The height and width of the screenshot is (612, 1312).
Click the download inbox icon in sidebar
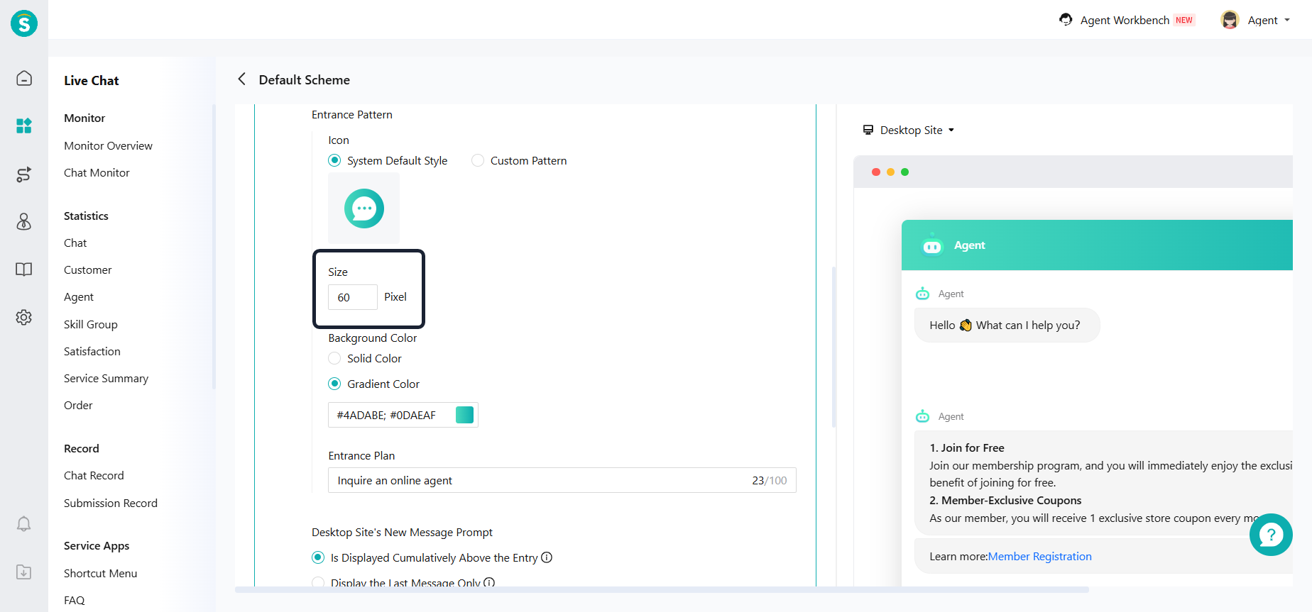pos(24,572)
